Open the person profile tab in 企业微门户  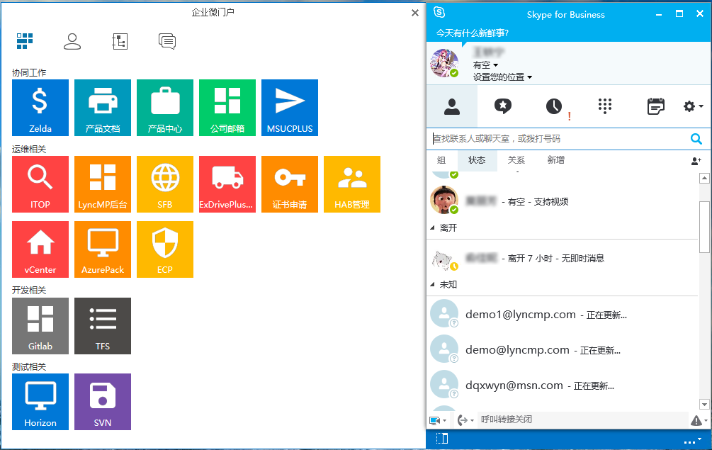(72, 41)
